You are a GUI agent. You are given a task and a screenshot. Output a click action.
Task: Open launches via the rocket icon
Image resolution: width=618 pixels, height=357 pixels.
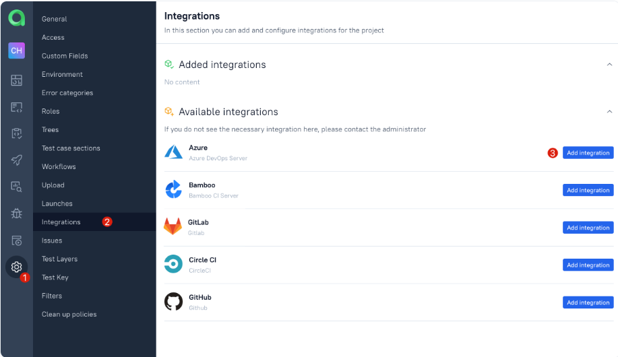17,160
